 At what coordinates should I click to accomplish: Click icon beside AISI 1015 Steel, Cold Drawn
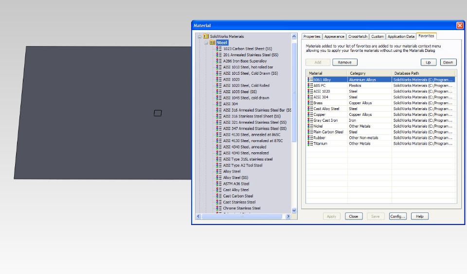[219, 73]
